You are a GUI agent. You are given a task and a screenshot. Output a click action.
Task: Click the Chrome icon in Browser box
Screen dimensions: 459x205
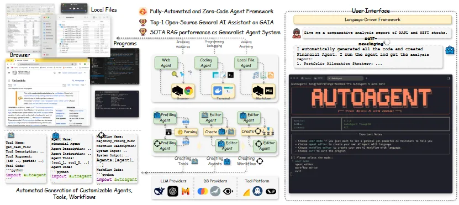pyautogui.click(x=188, y=91)
